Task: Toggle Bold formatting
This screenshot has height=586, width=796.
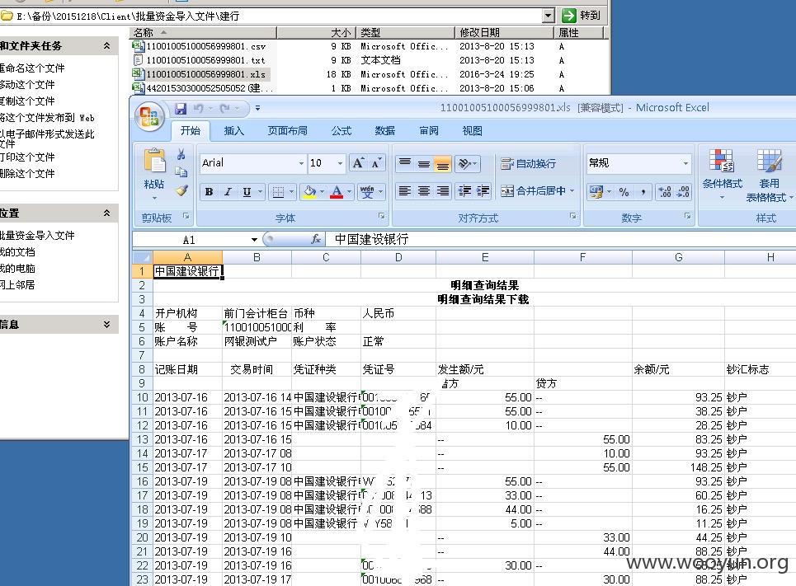Action: [x=210, y=192]
